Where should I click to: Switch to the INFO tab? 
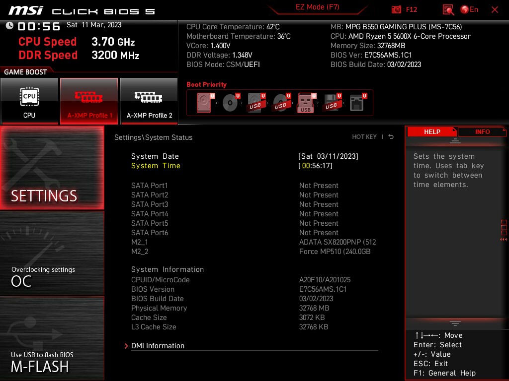click(482, 131)
